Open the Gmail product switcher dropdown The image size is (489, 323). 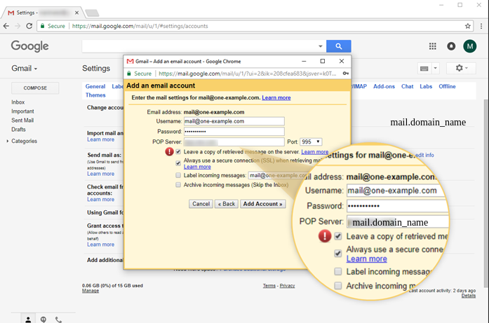25,68
